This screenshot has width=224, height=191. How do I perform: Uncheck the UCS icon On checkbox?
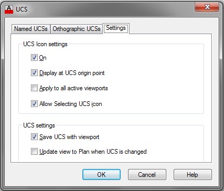34,58
